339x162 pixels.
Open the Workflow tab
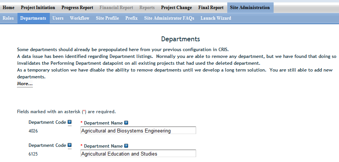click(79, 18)
